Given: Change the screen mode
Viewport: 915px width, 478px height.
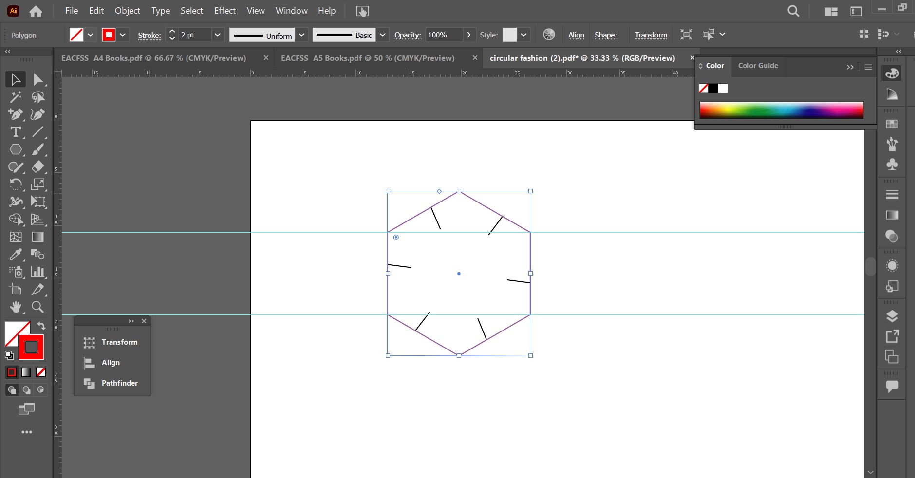Looking at the screenshot, I should pyautogui.click(x=26, y=409).
